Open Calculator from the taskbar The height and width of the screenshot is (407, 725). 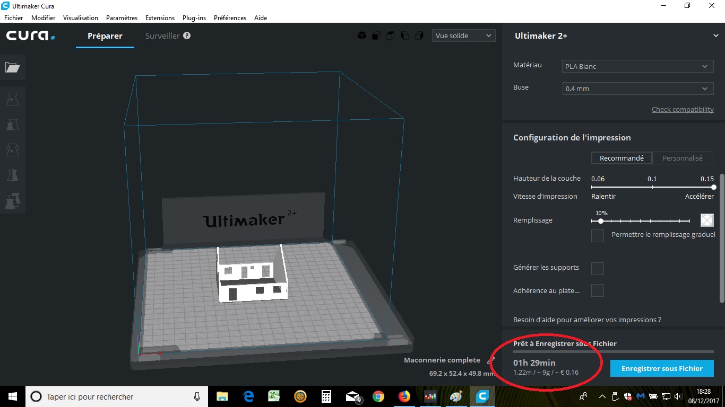tap(326, 396)
